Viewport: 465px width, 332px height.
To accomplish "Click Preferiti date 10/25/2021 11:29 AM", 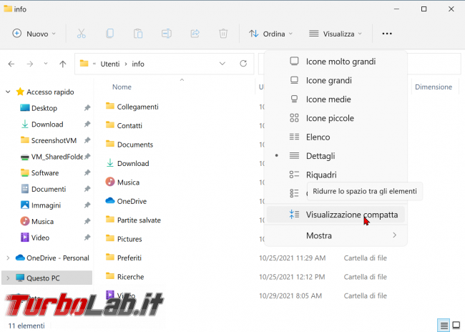I will [292, 258].
